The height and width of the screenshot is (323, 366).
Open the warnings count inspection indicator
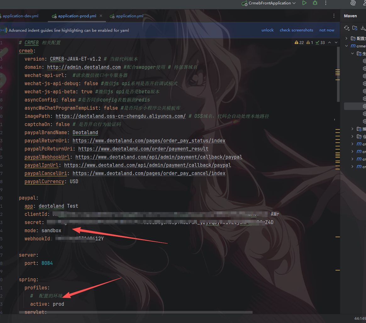click(299, 42)
